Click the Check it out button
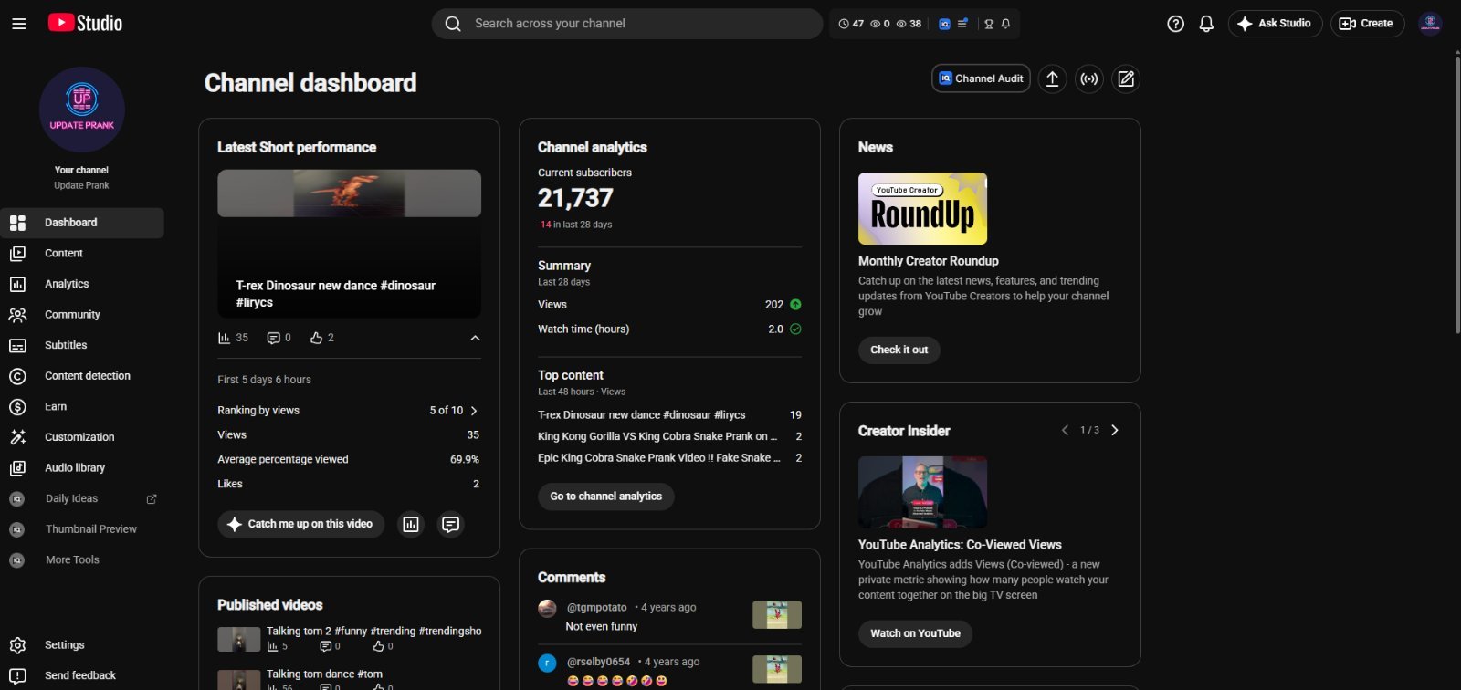This screenshot has width=1461, height=690. pos(899,350)
